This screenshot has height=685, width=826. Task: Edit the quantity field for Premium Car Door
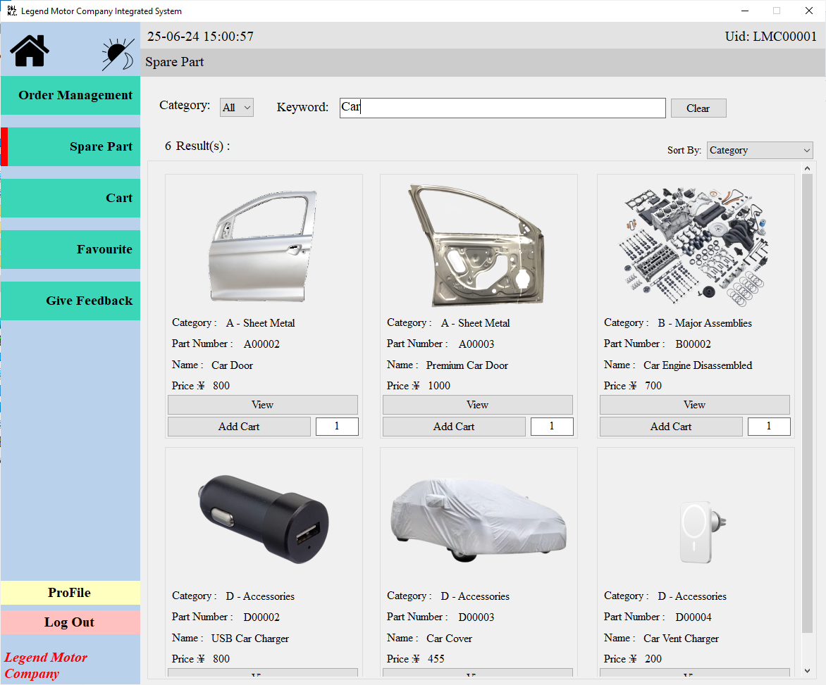[552, 426]
